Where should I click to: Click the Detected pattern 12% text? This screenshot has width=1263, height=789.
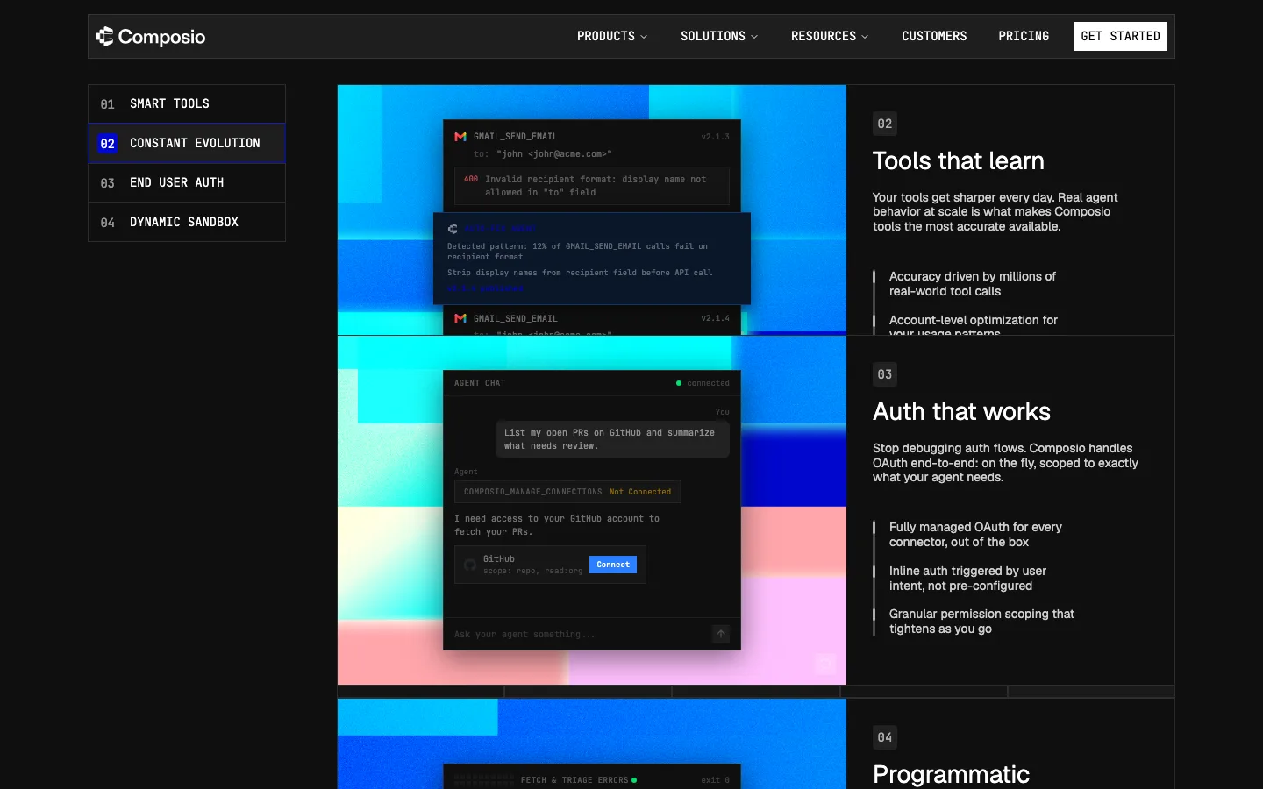577,252
